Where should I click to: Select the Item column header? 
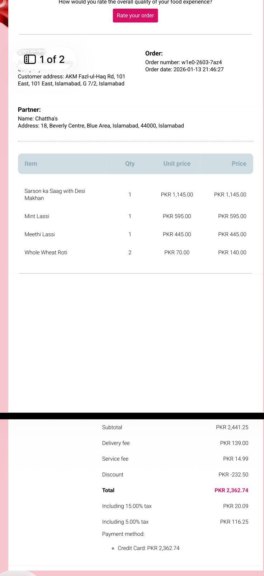31,163
